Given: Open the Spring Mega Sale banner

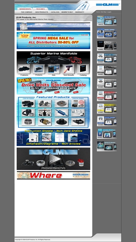Looking at the screenshot, I should 53,40.
